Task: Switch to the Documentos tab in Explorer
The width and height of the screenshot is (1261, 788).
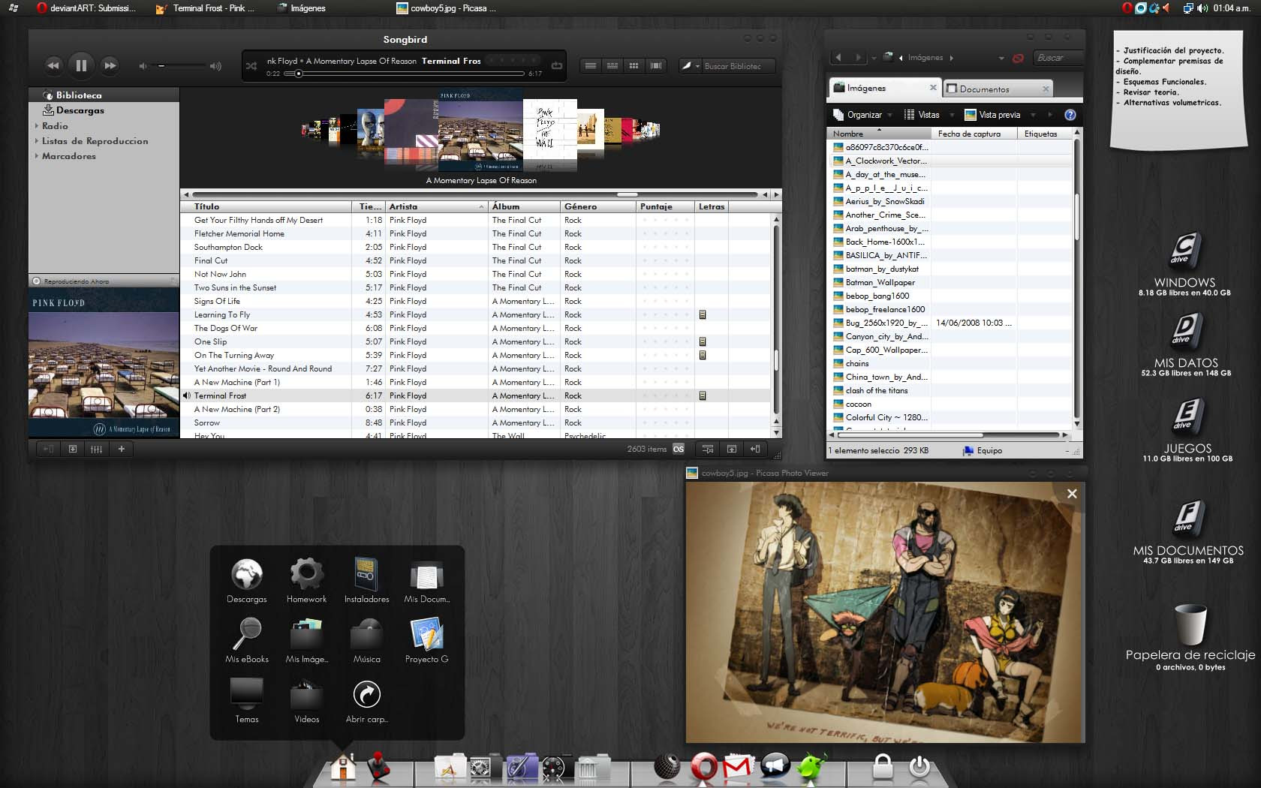Action: click(997, 89)
